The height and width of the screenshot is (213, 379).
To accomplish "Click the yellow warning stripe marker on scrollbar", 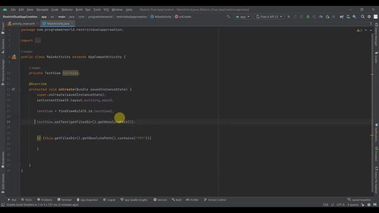I will point(372,74).
